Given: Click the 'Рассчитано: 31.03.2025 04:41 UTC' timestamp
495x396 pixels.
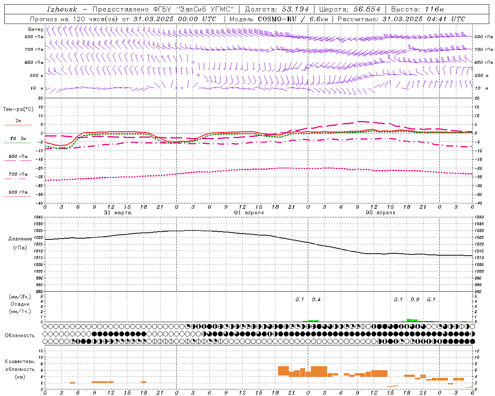Looking at the screenshot, I should (401, 19).
